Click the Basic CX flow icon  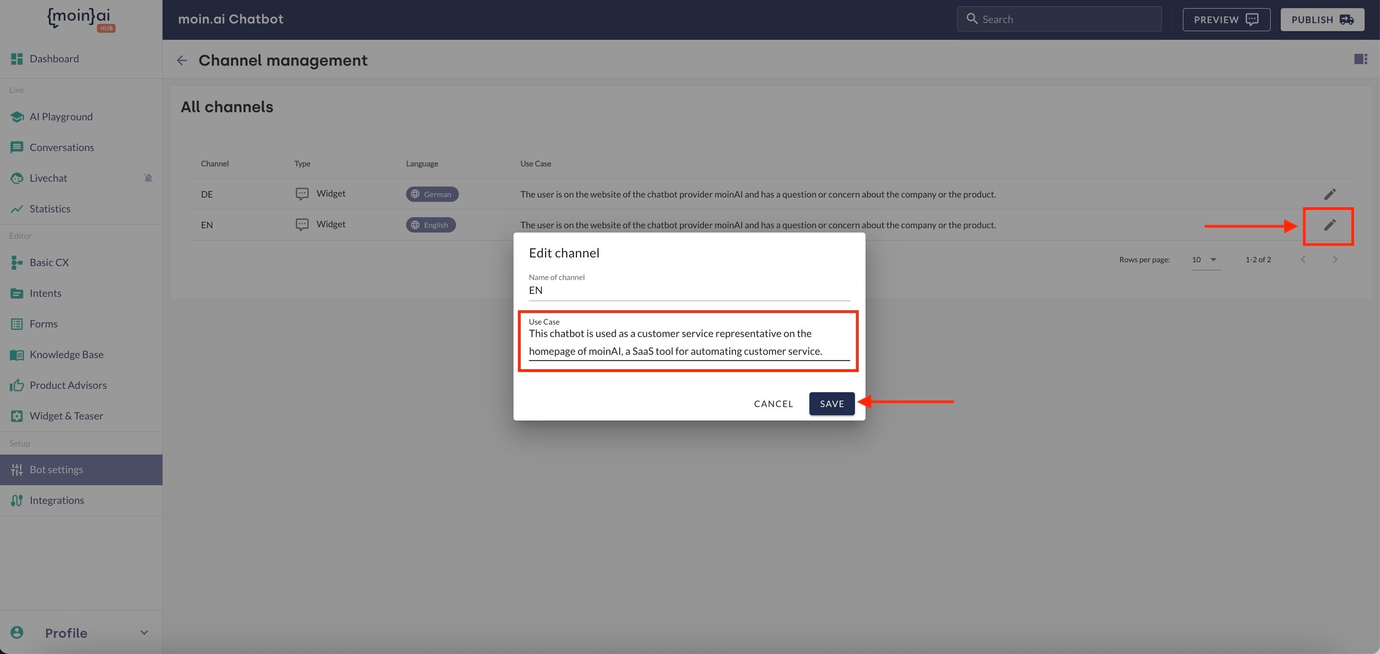(17, 262)
